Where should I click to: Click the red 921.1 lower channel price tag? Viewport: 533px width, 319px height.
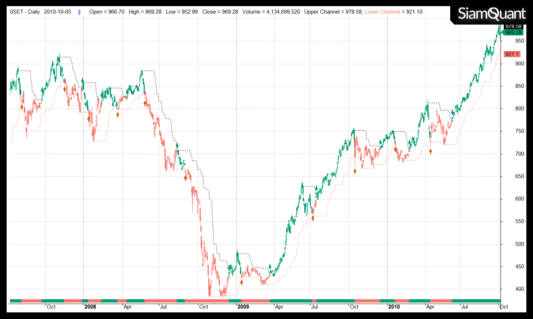click(x=512, y=54)
